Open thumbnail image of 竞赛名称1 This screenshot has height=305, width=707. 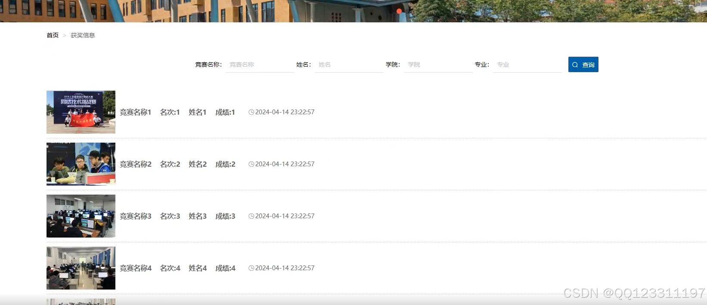tap(81, 112)
